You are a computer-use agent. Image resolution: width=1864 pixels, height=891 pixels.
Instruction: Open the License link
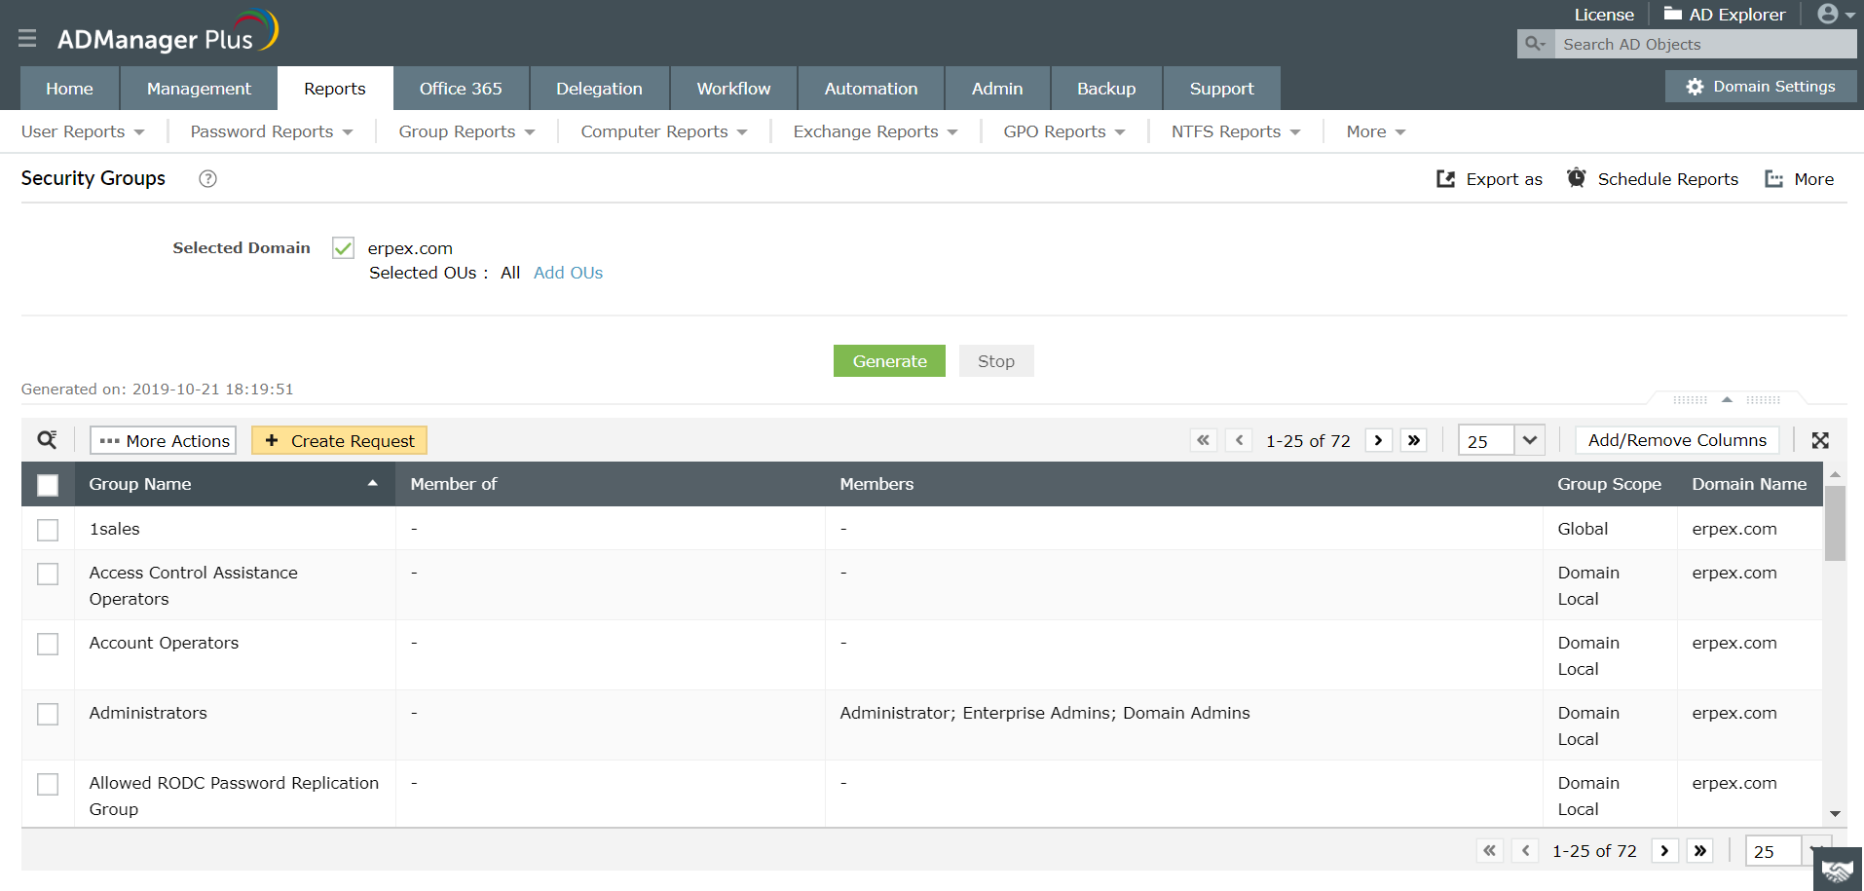click(x=1604, y=15)
